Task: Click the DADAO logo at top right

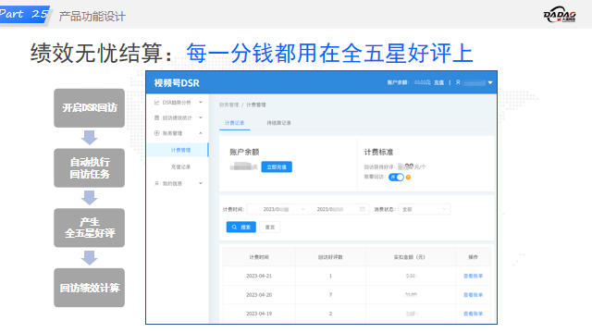Action: point(560,15)
